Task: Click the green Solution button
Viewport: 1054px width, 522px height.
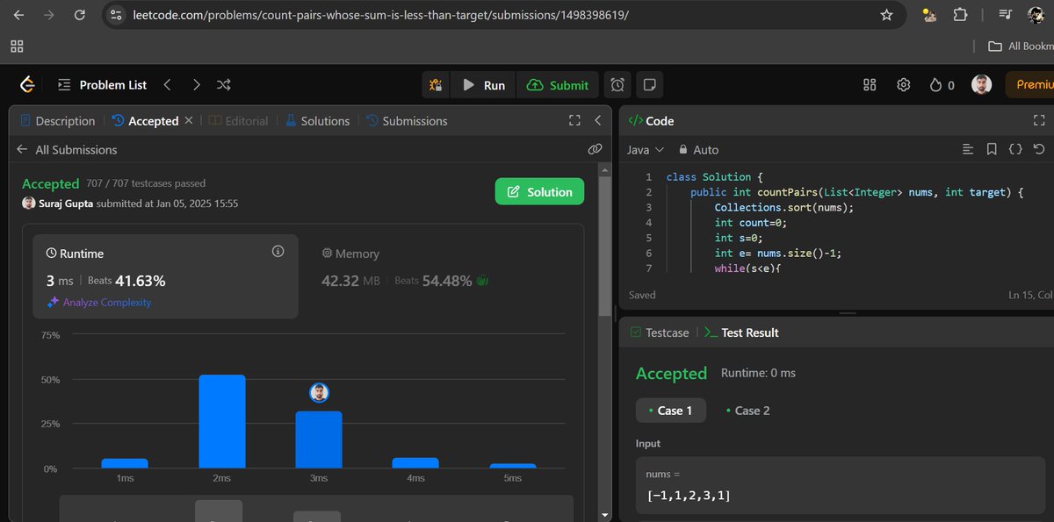Action: coord(539,192)
